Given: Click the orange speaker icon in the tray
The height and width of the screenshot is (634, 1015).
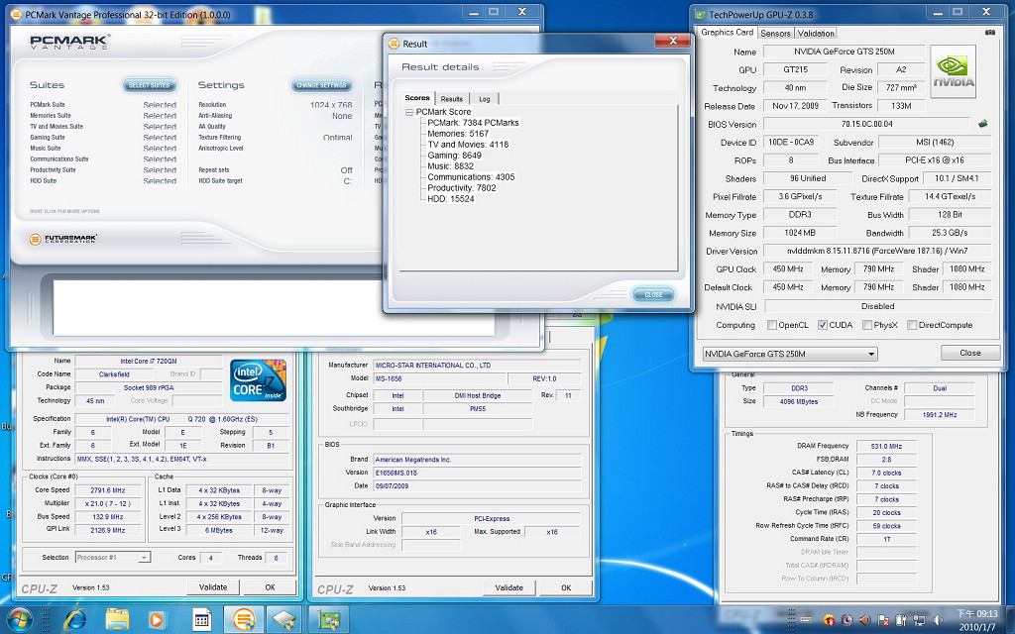Looking at the screenshot, I should 864,620.
